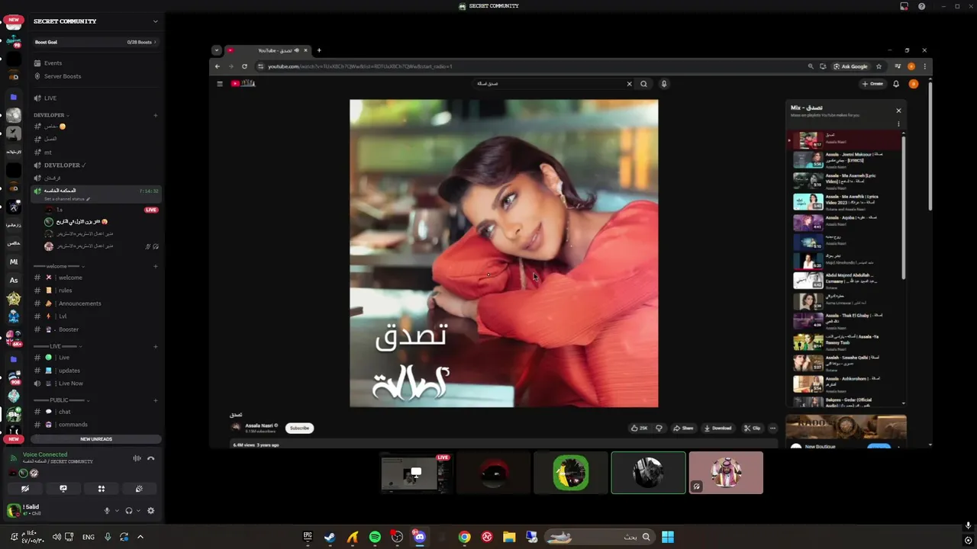
Task: Collapse the PUBLIC category
Action: coord(61,400)
